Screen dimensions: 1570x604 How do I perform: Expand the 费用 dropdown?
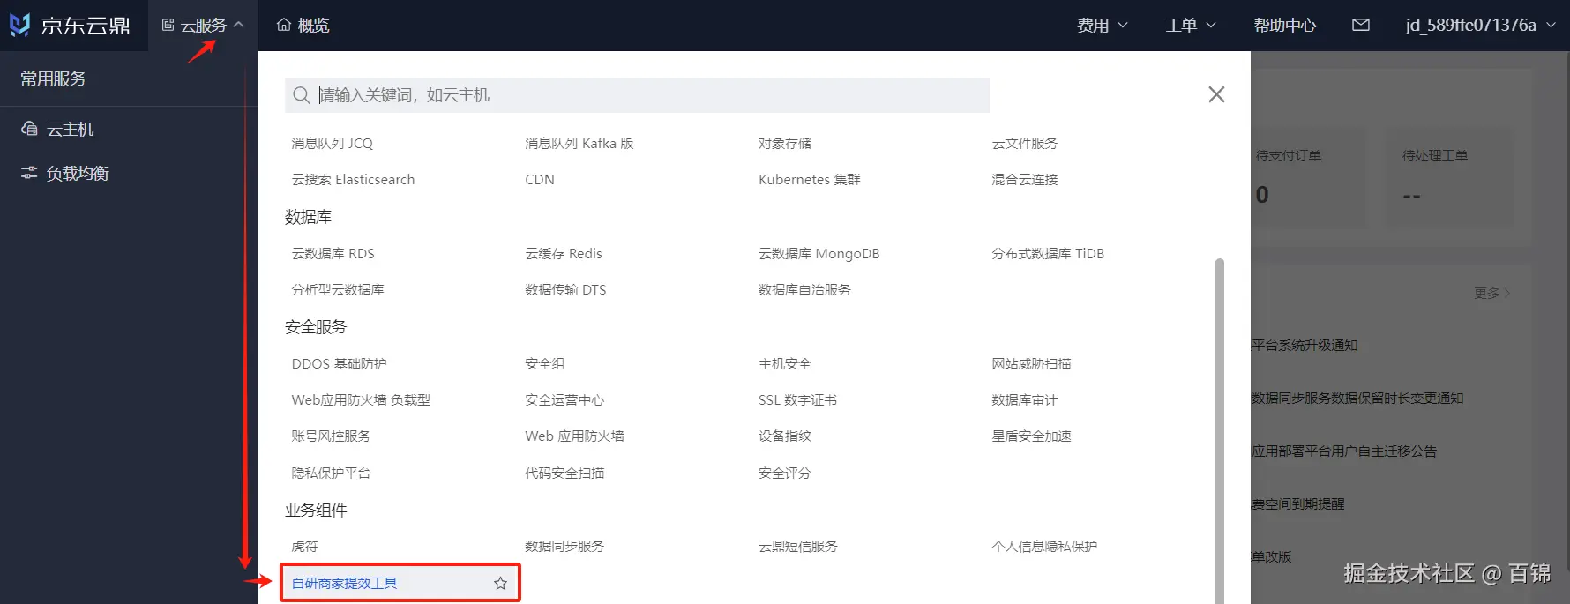[1103, 26]
